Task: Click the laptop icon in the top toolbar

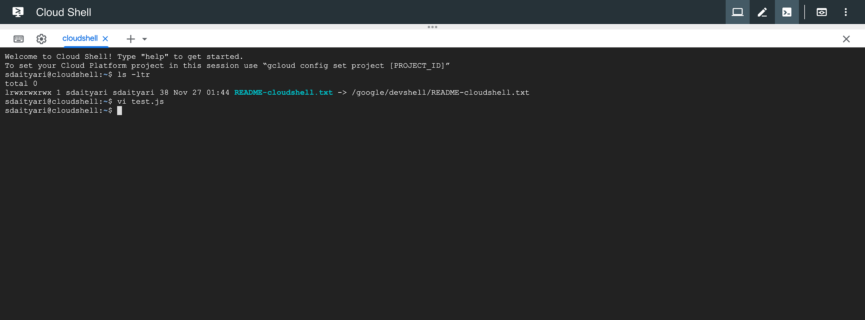Action: tap(737, 12)
